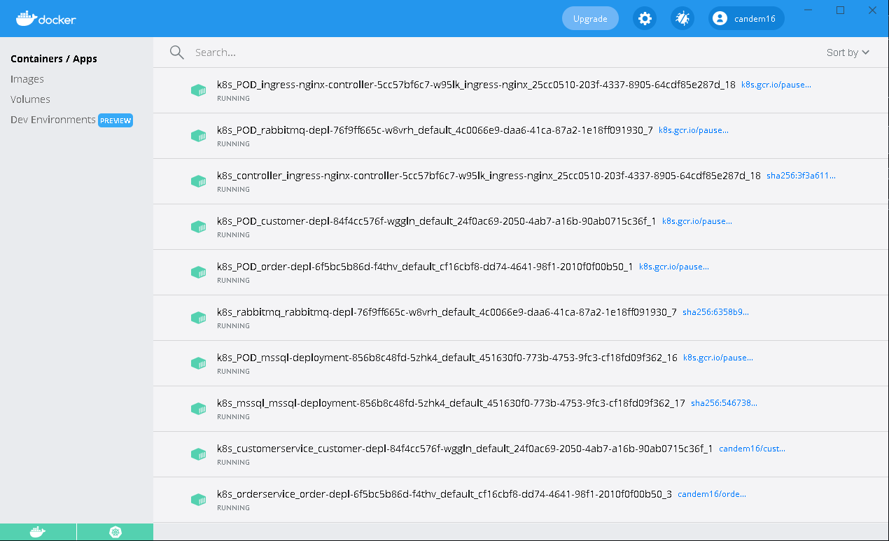Go to Images section

click(27, 79)
